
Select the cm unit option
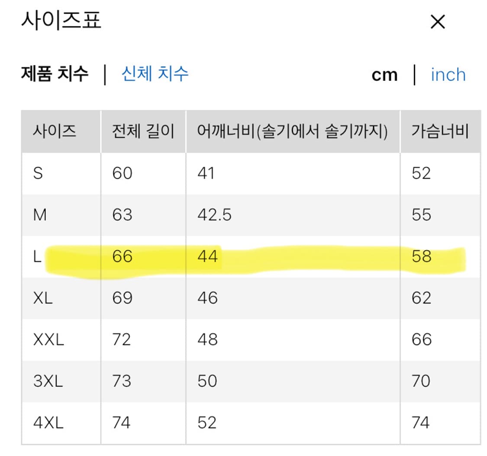pyautogui.click(x=384, y=74)
